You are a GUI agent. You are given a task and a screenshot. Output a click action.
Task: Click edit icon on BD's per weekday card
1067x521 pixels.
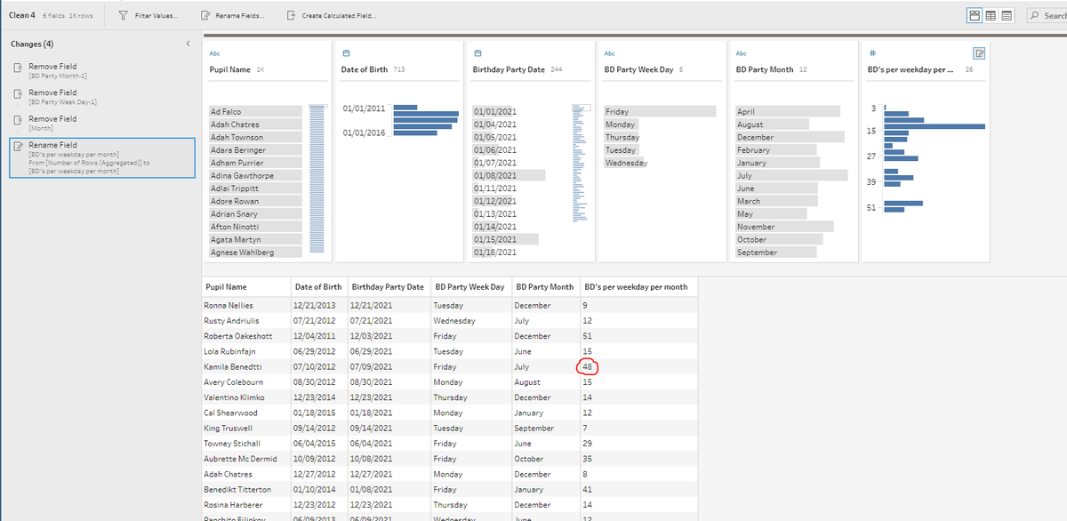click(979, 53)
